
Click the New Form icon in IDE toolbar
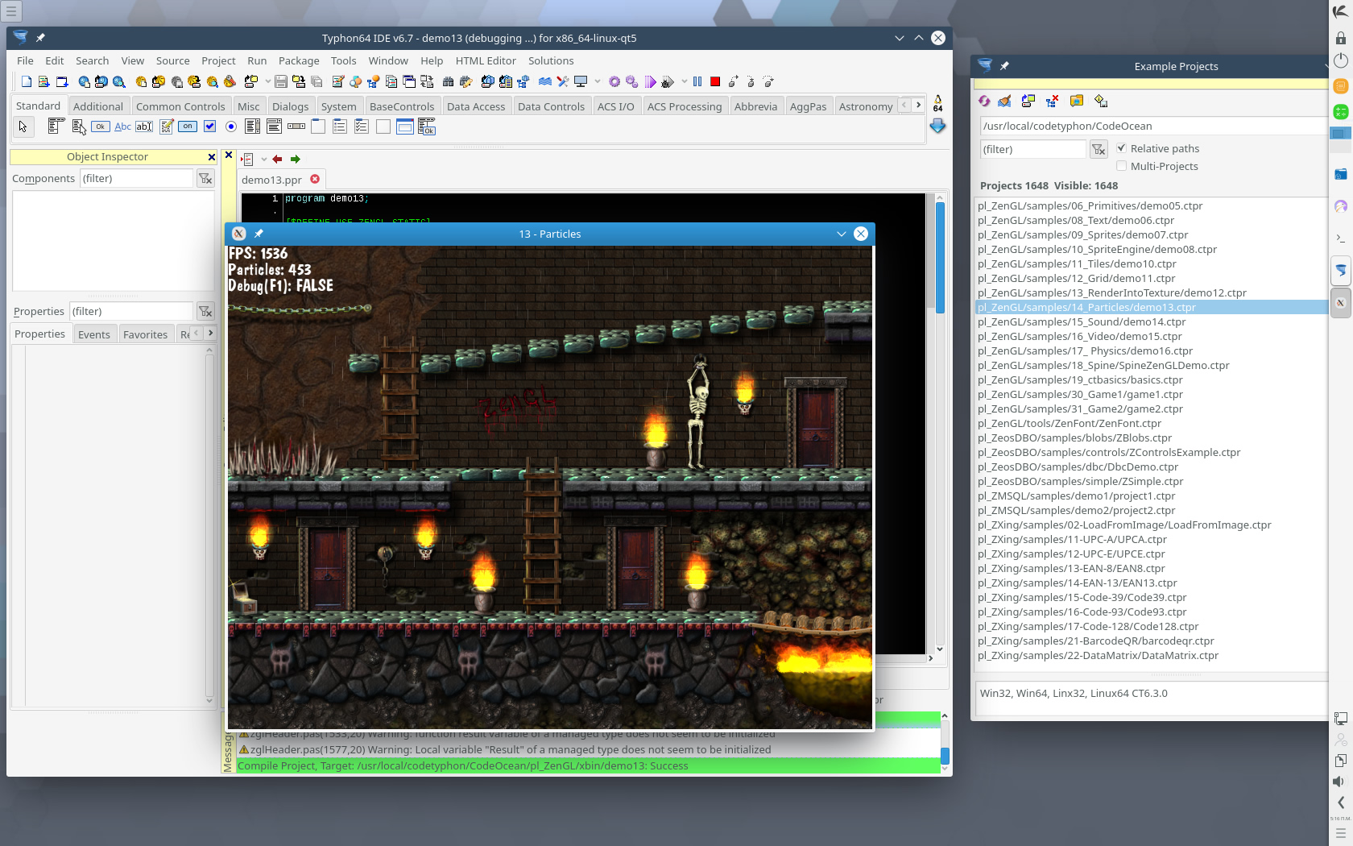pyautogui.click(x=62, y=81)
